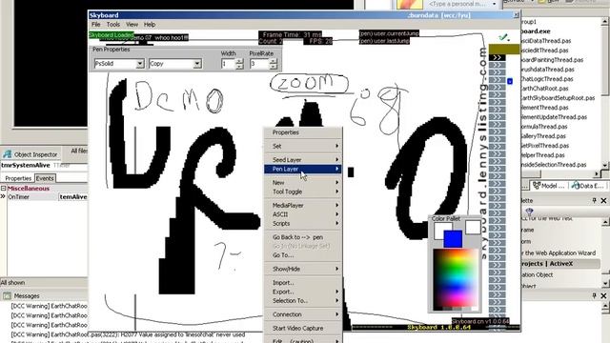
Task: Click the filter funnel icon in the Palette
Action: tap(529, 212)
